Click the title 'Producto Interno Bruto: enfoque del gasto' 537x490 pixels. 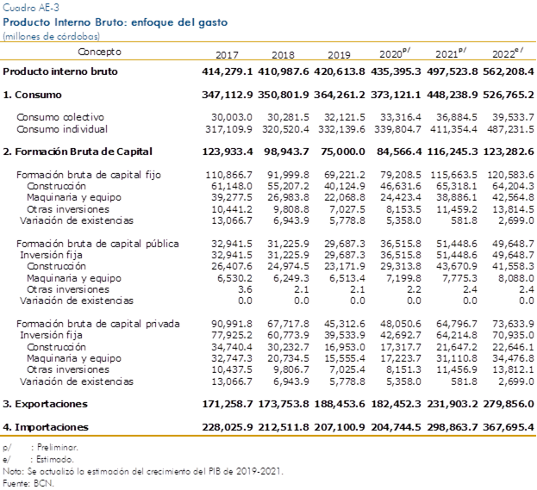pos(116,22)
